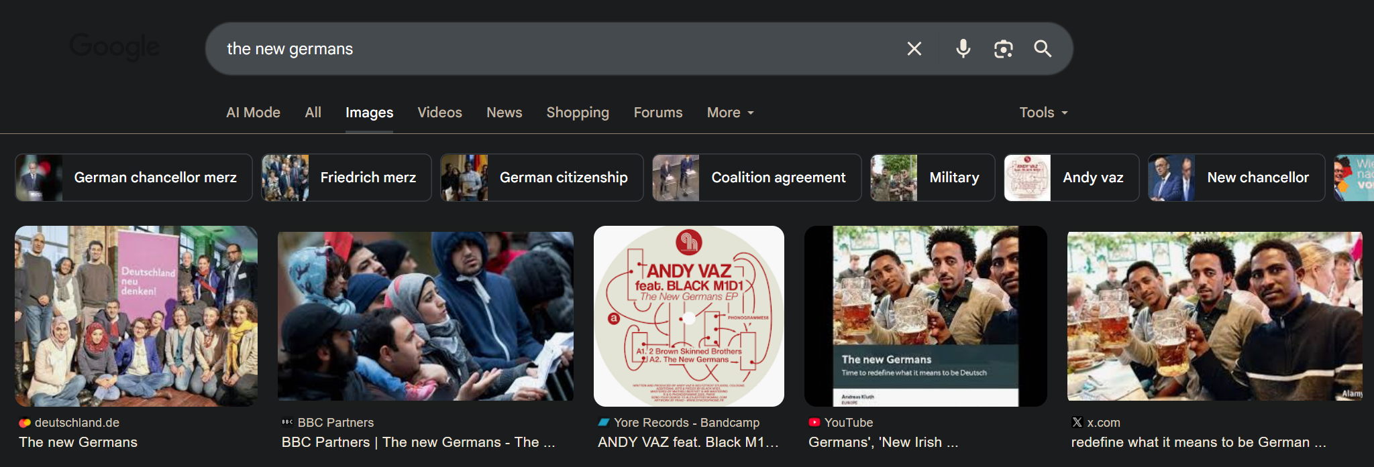The image size is (1374, 467).
Task: Open 'ANDY VAZ feat. Black M1...' title link
Action: [688, 442]
